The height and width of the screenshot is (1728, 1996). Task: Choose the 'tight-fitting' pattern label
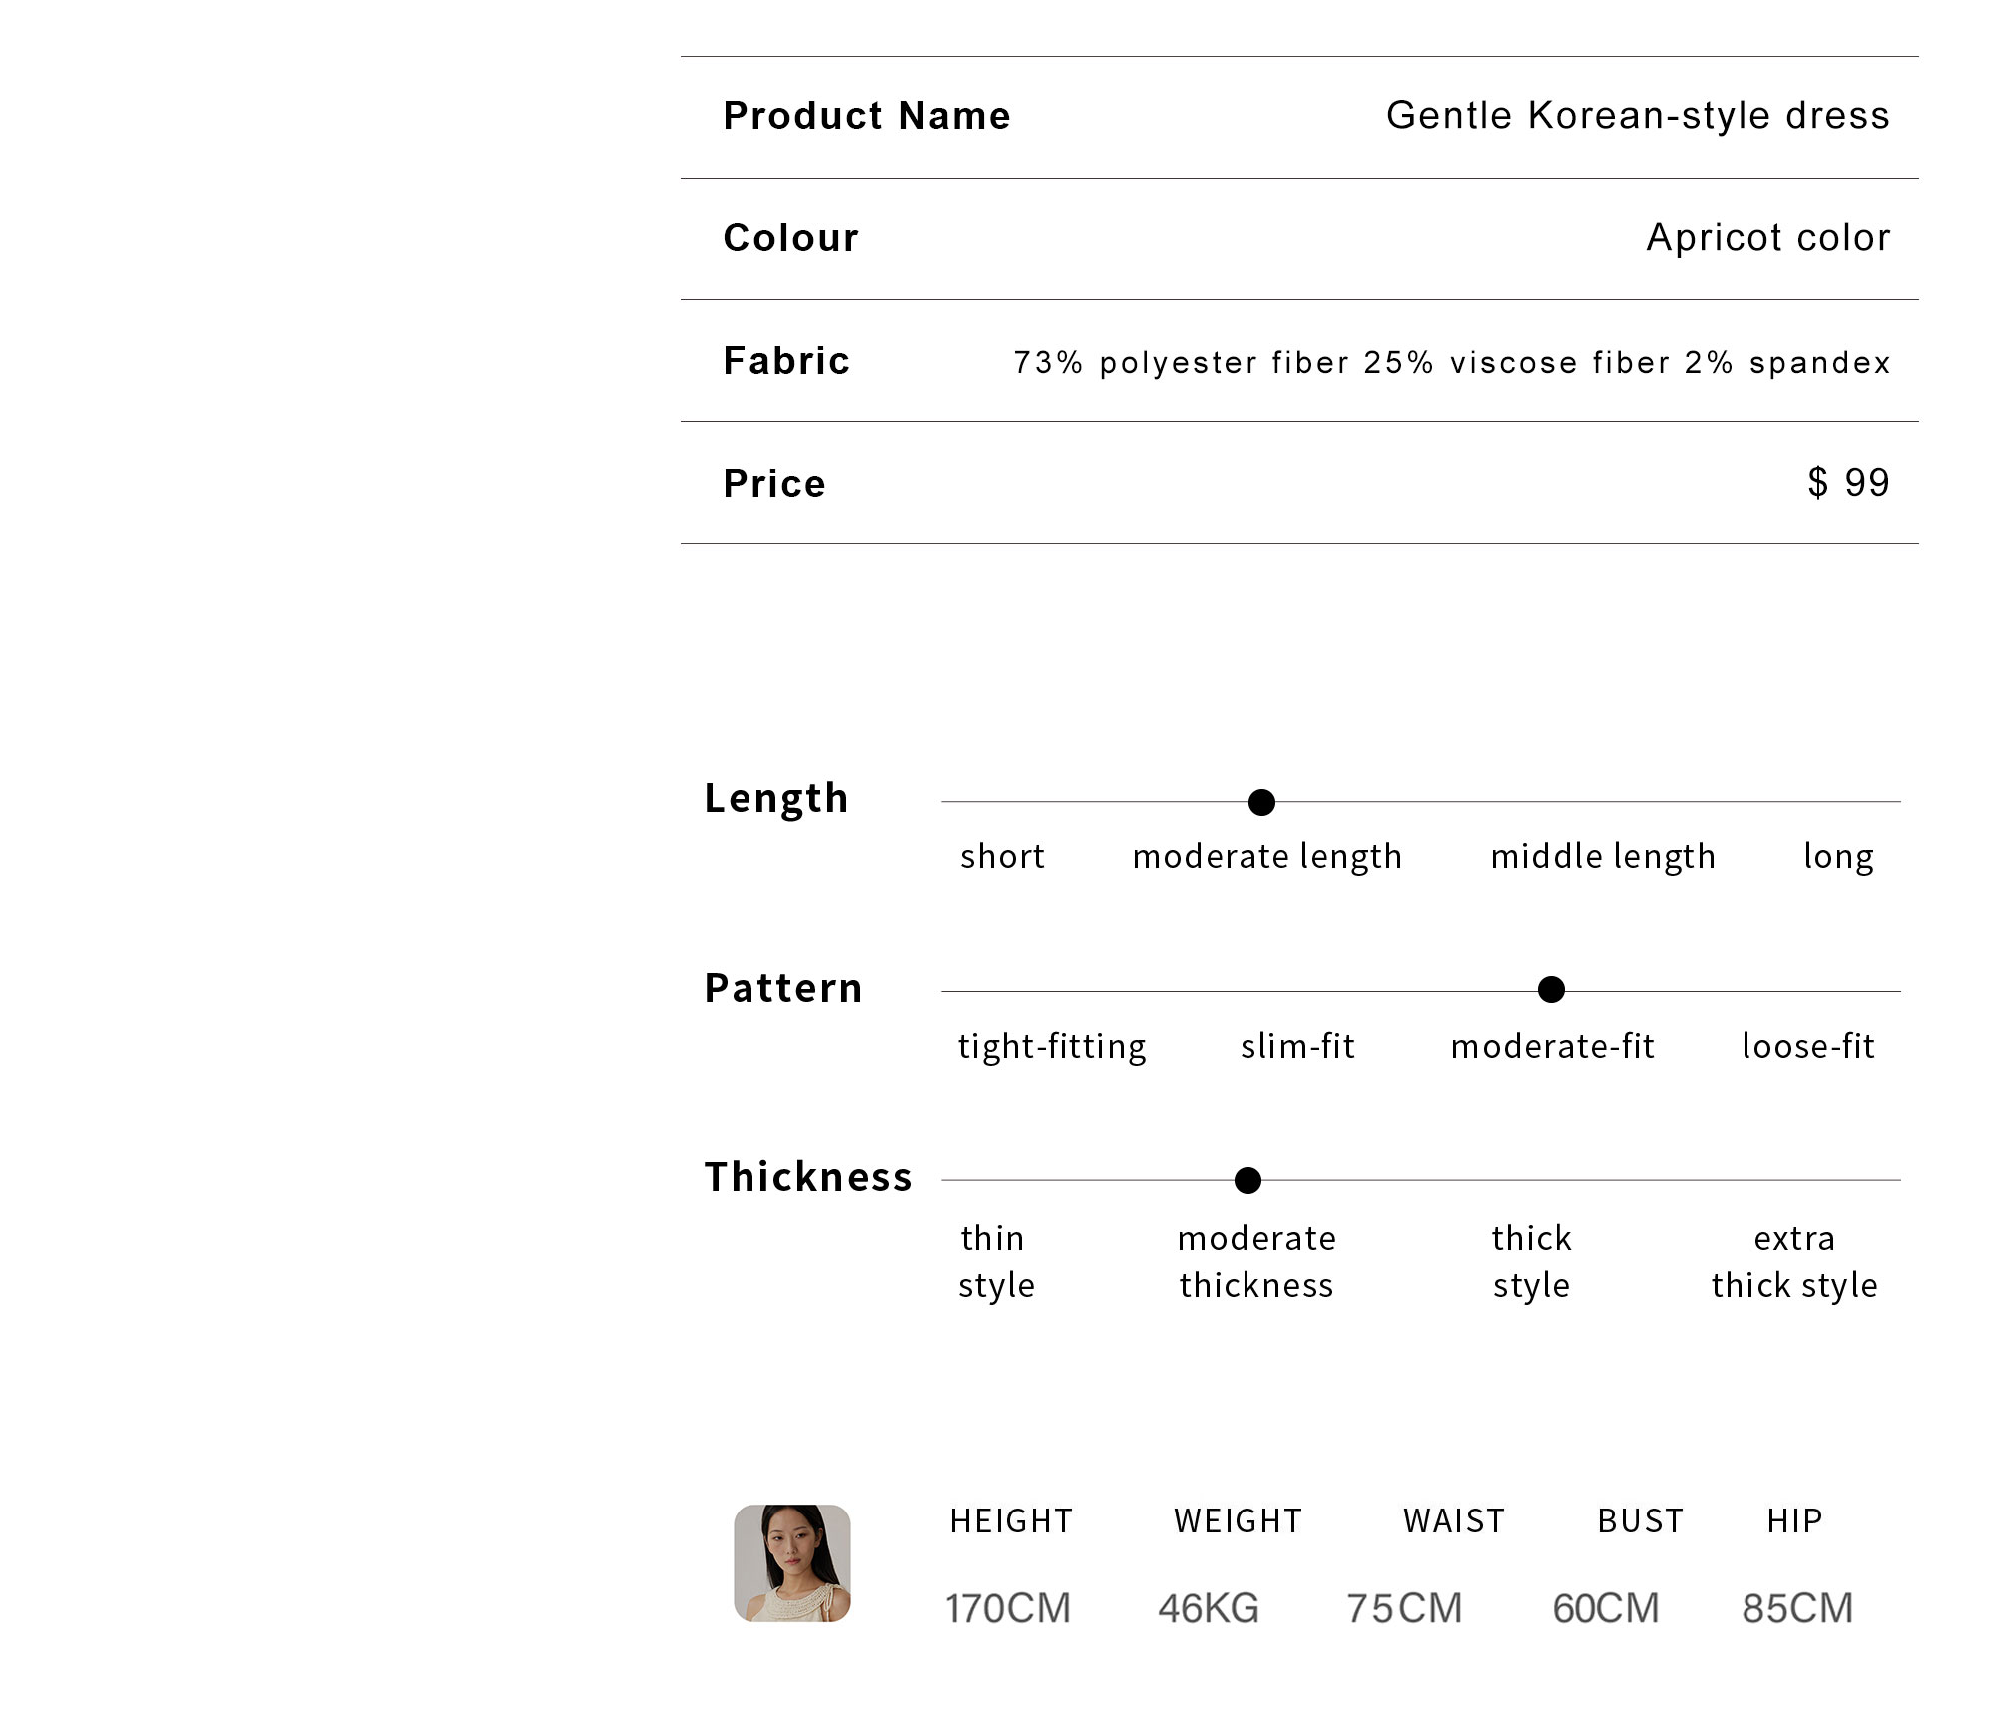point(1052,1047)
